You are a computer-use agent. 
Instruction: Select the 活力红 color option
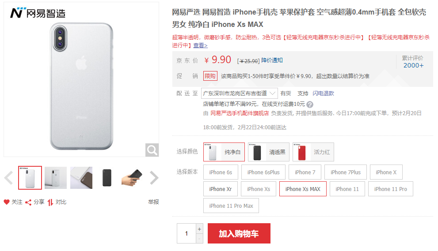tap(313, 152)
